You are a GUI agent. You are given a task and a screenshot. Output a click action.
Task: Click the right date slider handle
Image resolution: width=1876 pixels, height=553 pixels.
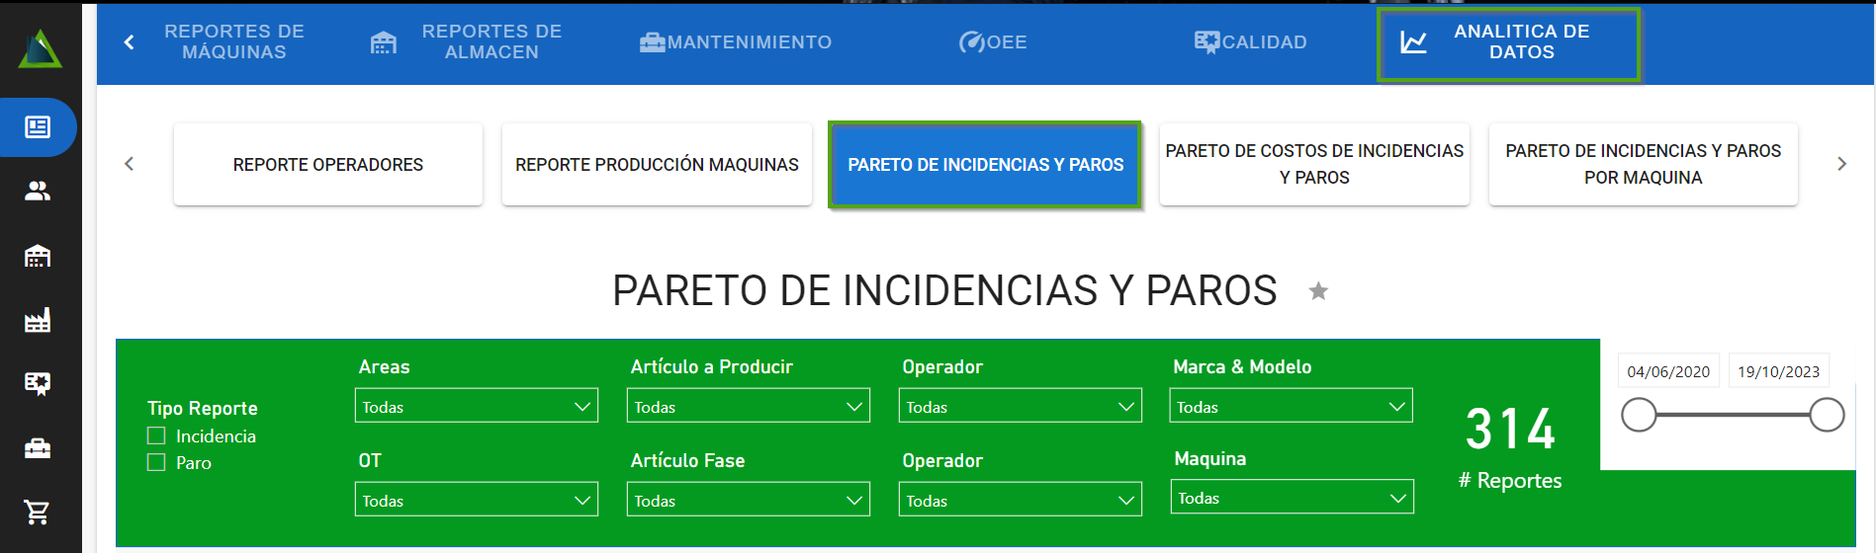(x=1826, y=415)
